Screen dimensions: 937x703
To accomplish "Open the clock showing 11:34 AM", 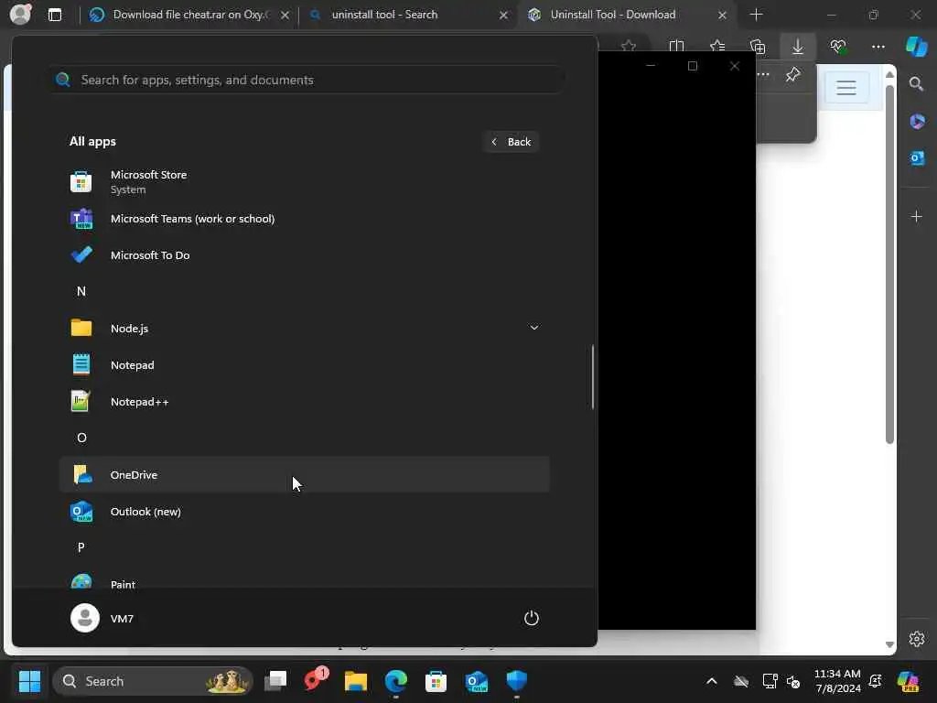I will (x=837, y=681).
